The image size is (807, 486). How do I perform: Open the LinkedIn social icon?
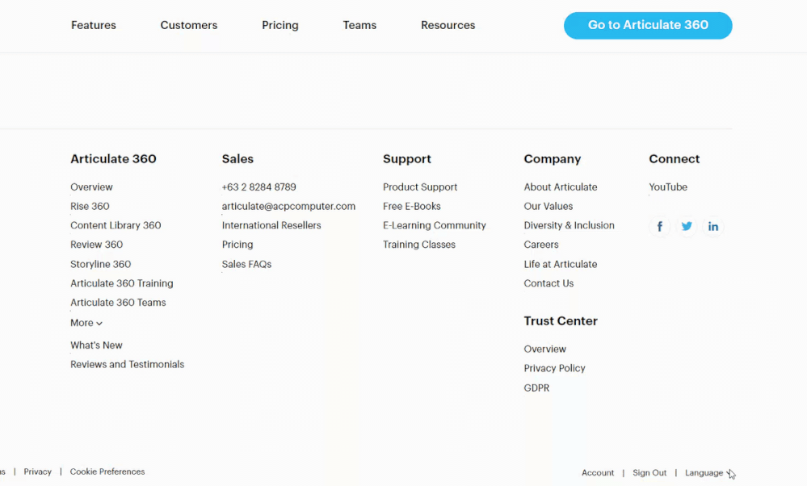[713, 227]
